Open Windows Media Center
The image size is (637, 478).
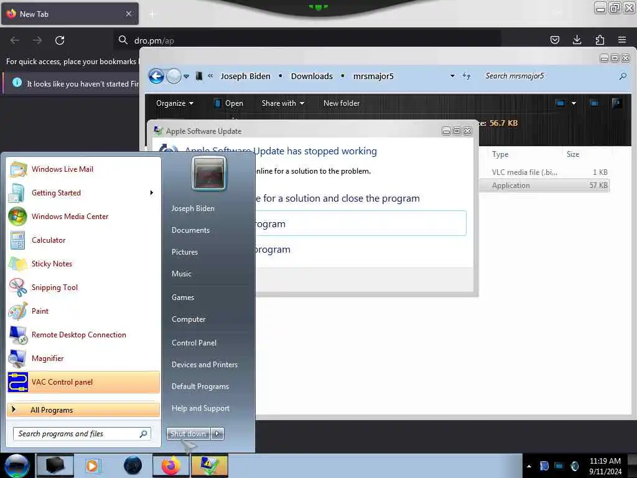coord(83,216)
